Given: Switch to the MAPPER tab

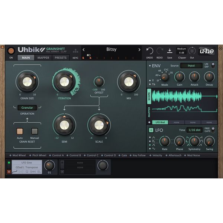Looking at the screenshot, I should (43, 58).
